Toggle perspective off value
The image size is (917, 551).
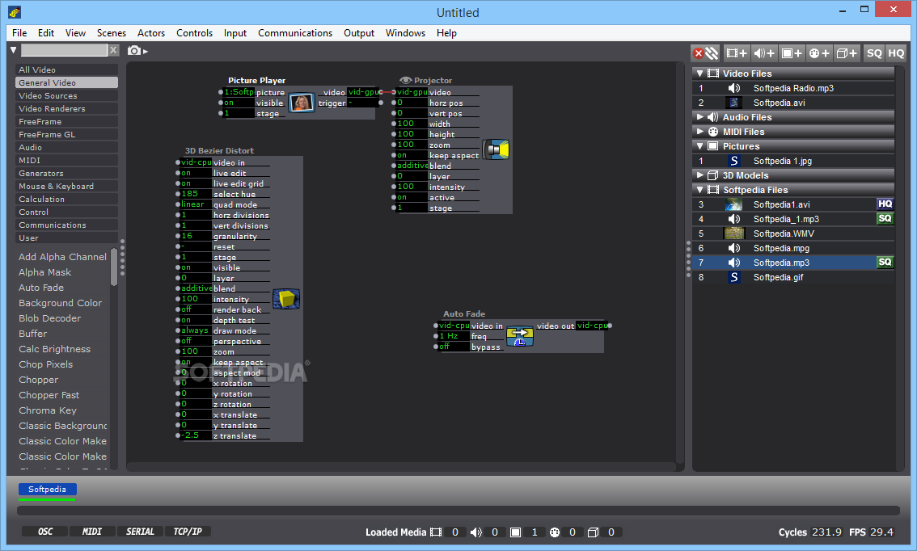coord(196,341)
